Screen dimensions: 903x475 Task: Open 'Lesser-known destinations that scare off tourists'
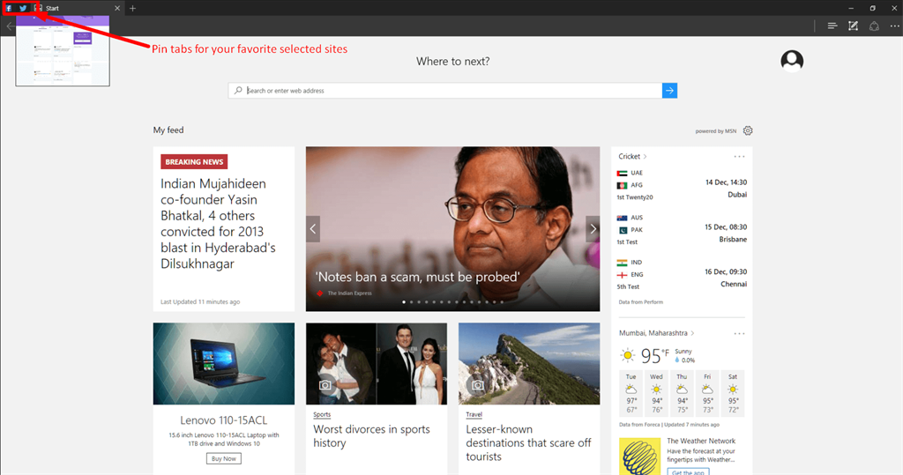[528, 442]
